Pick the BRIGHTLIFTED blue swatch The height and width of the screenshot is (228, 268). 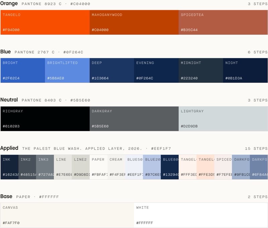(67, 70)
